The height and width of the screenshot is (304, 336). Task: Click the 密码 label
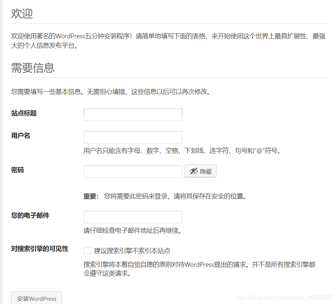(x=18, y=170)
